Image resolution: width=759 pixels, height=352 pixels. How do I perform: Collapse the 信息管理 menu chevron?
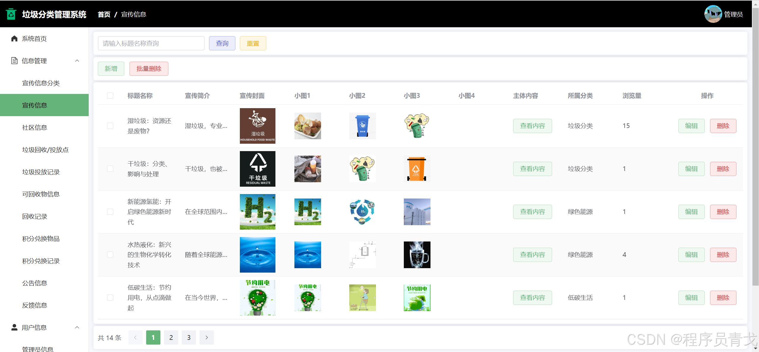77,61
